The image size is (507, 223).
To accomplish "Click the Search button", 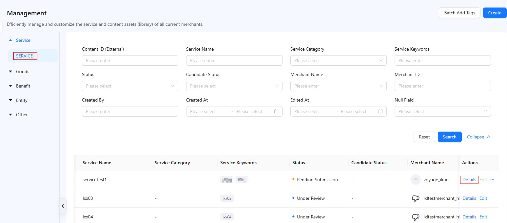I will pos(450,137).
